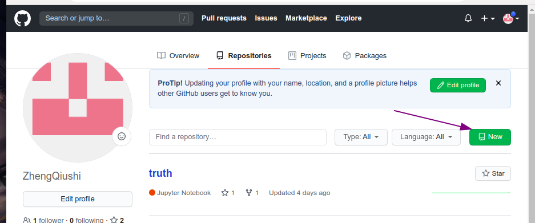Open the Packages tab
Image resolution: width=535 pixels, height=223 pixels.
tap(364, 55)
